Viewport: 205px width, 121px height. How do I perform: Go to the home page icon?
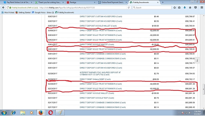click(190, 8)
